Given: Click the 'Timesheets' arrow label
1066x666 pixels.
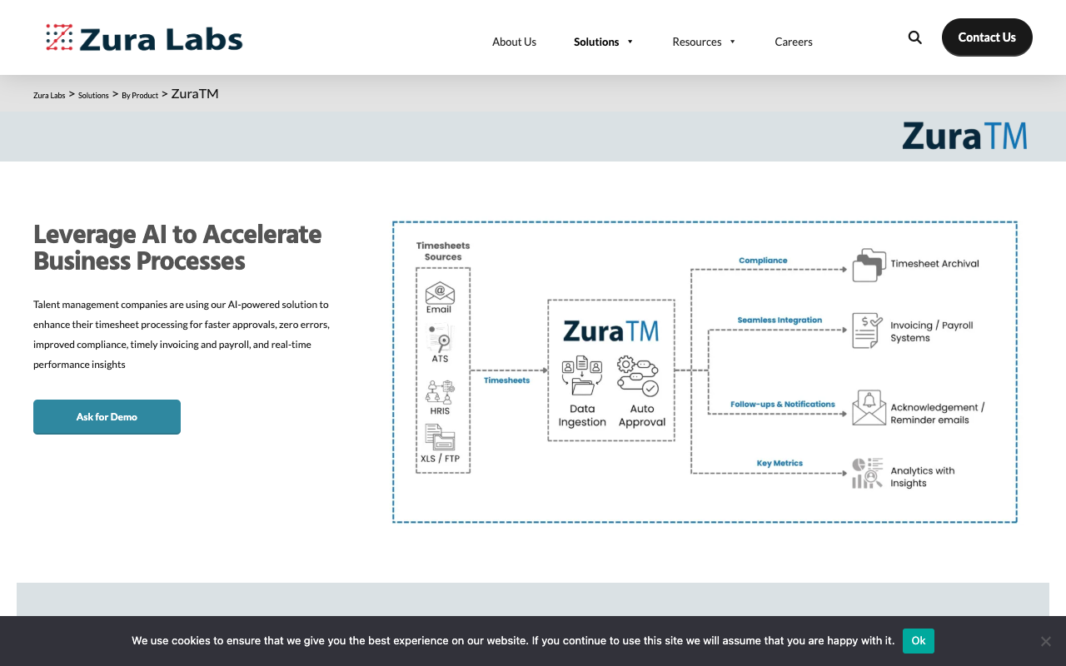Looking at the screenshot, I should pos(507,380).
